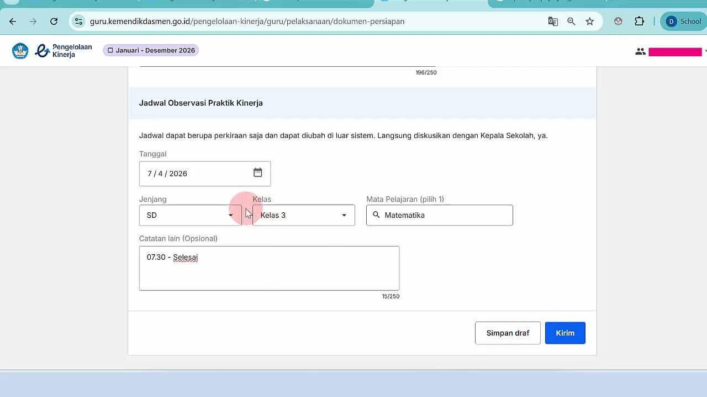Screen dimensions: 707x397
Task: Click the search icon in Mata Pelajaran field
Action: click(376, 215)
